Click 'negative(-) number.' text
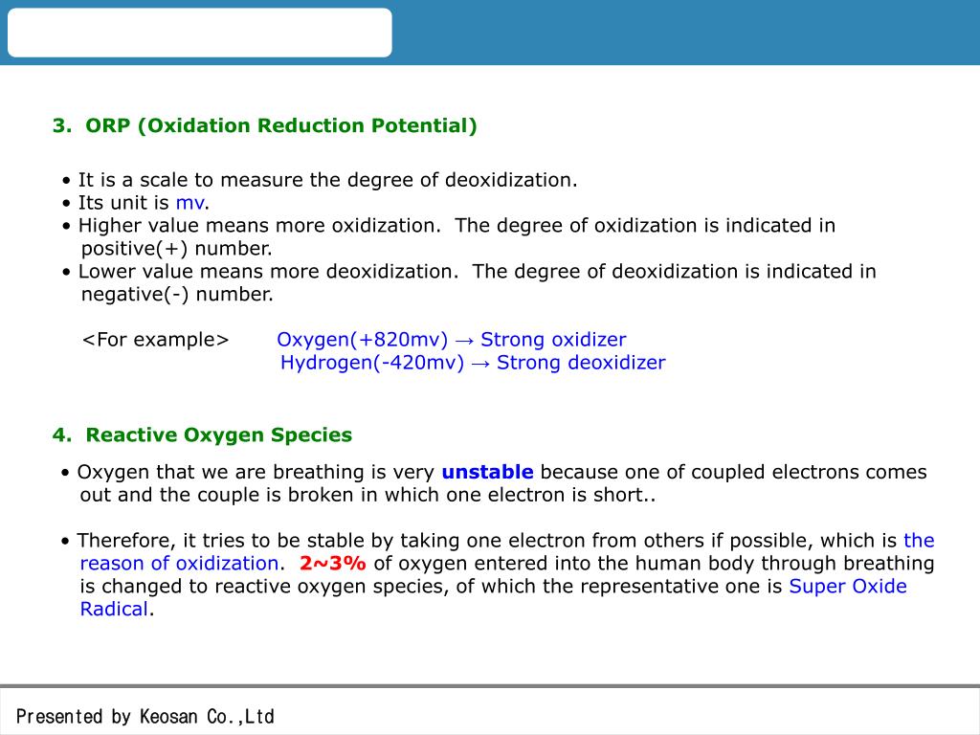This screenshot has height=735, width=980. 177,295
